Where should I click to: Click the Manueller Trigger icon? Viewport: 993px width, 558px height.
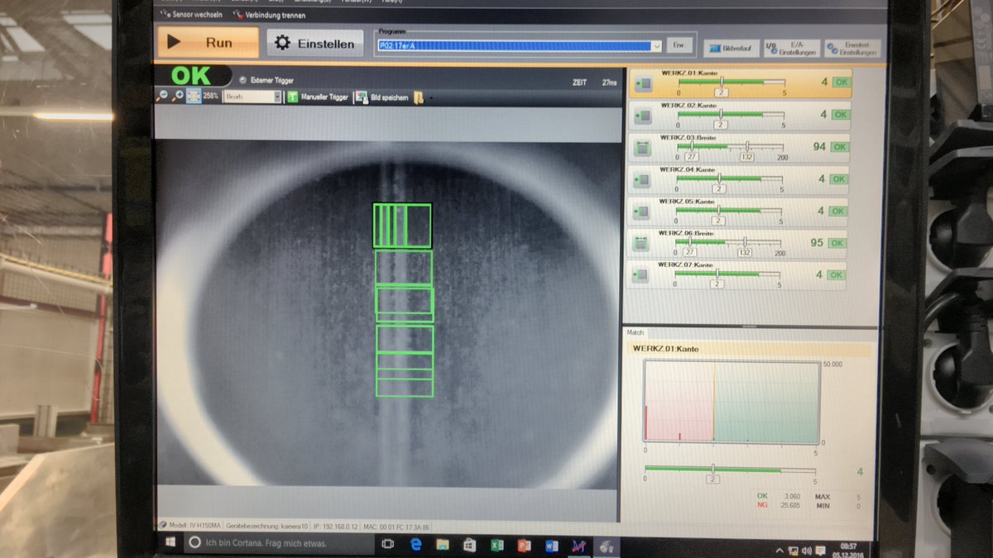292,97
